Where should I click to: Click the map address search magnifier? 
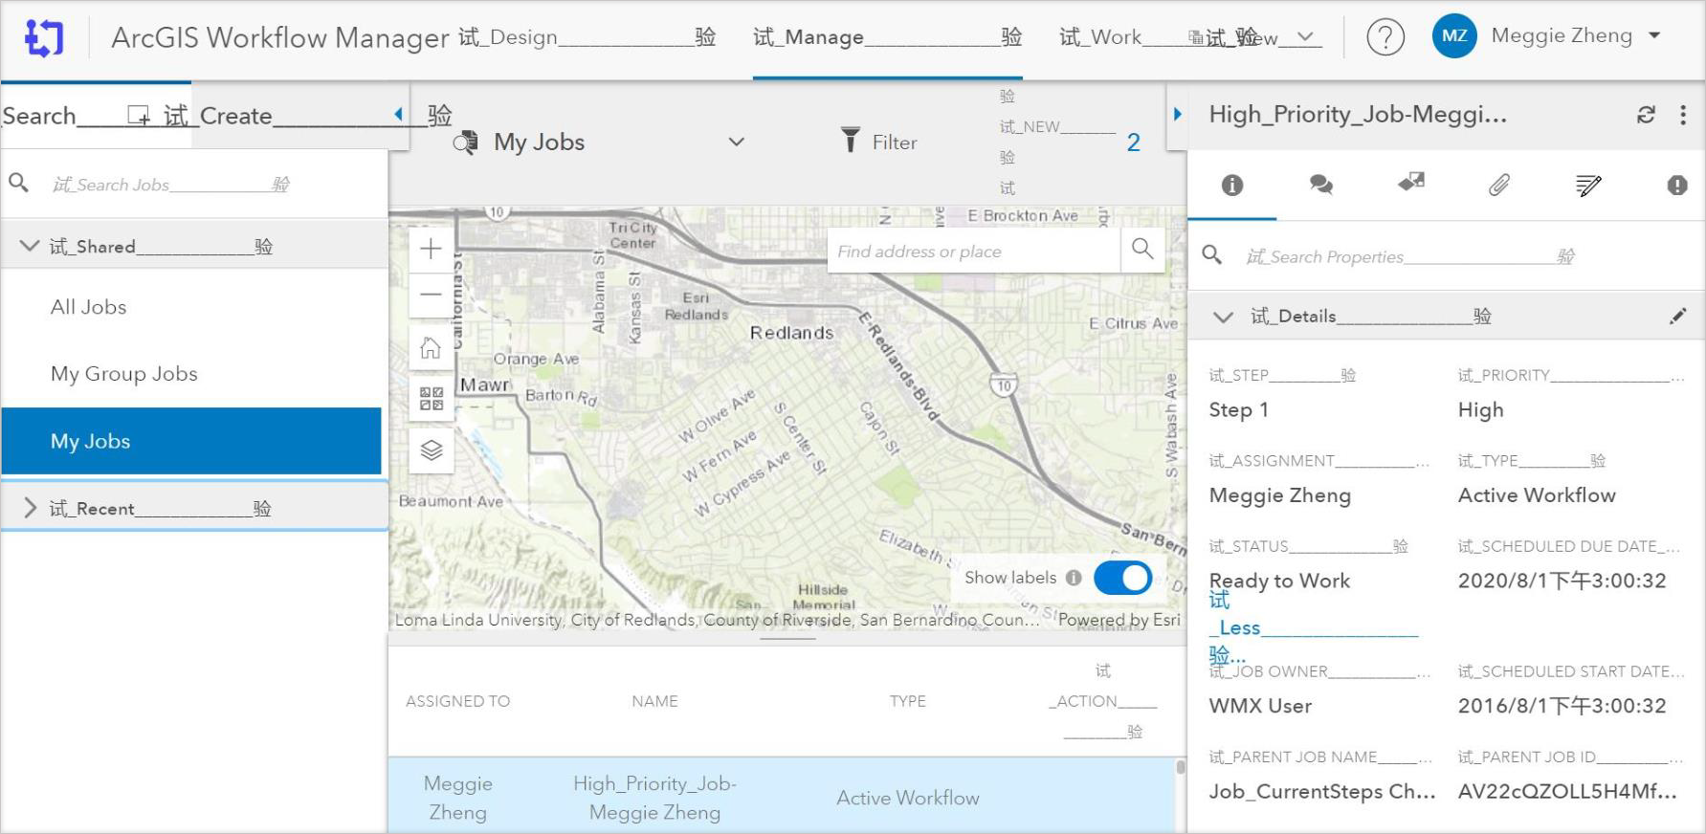pos(1142,250)
